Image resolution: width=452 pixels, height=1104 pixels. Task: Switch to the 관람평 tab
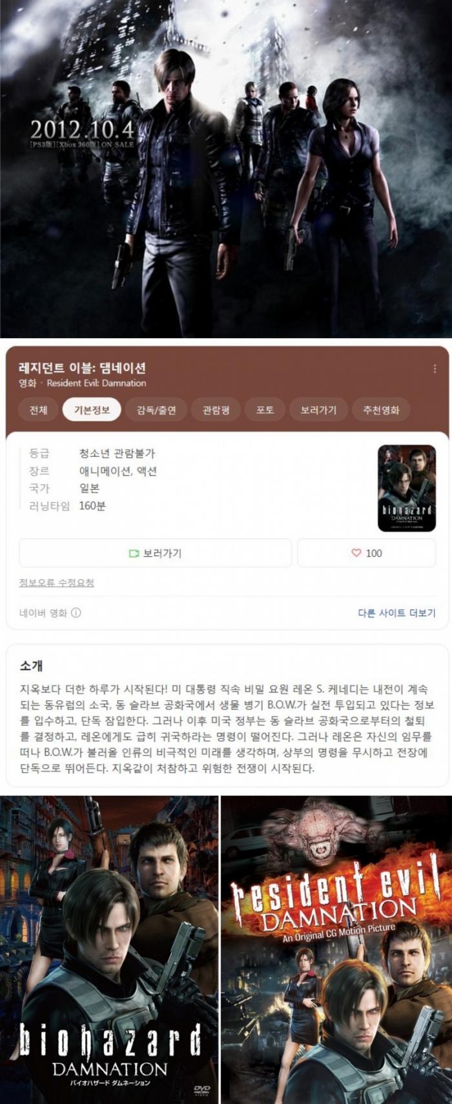click(216, 410)
